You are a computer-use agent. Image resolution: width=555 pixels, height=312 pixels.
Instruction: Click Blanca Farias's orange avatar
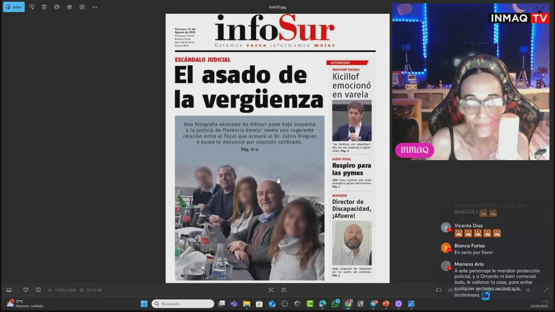[446, 248]
